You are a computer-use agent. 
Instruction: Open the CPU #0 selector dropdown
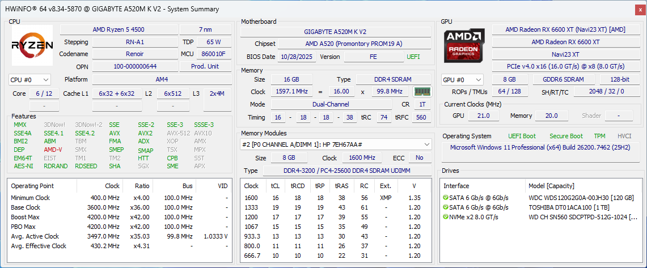tap(29, 80)
